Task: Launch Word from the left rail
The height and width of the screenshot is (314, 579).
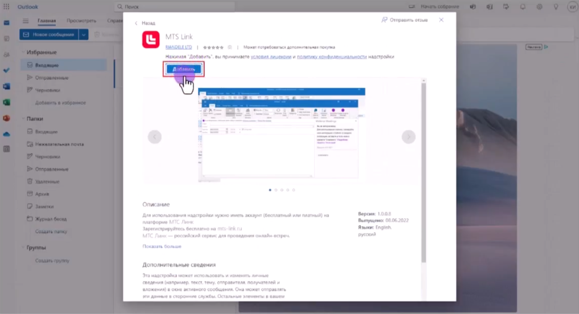Action: pos(6,86)
